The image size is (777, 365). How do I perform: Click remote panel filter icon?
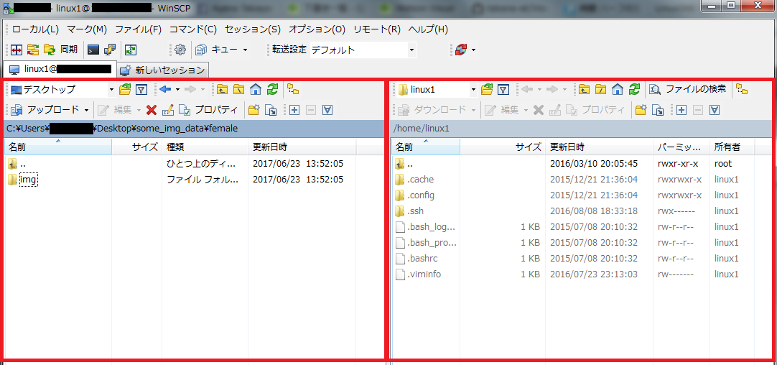click(503, 90)
